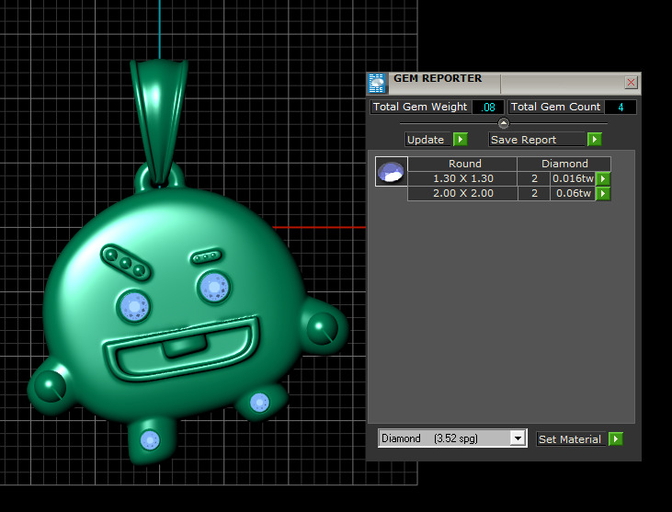Viewport: 672px width, 512px height.
Task: Click the 0.016tw weight cell
Action: click(x=573, y=178)
